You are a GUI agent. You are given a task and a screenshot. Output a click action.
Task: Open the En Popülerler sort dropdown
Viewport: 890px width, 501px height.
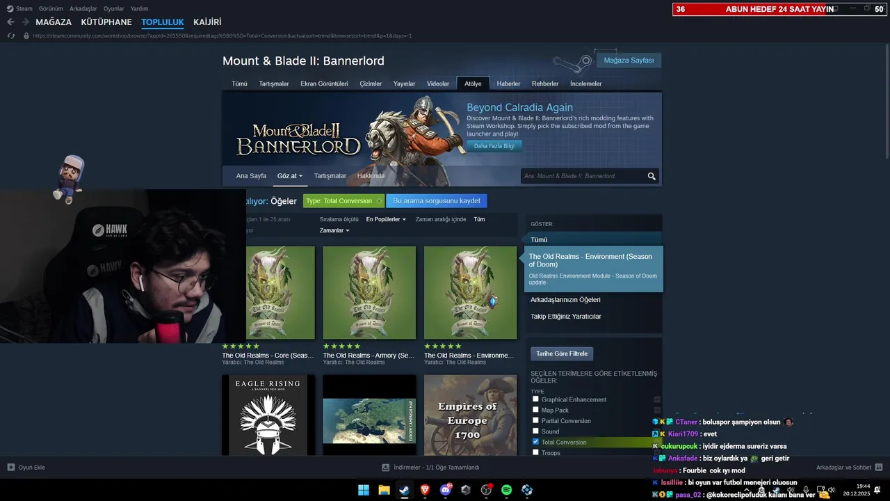tap(386, 219)
